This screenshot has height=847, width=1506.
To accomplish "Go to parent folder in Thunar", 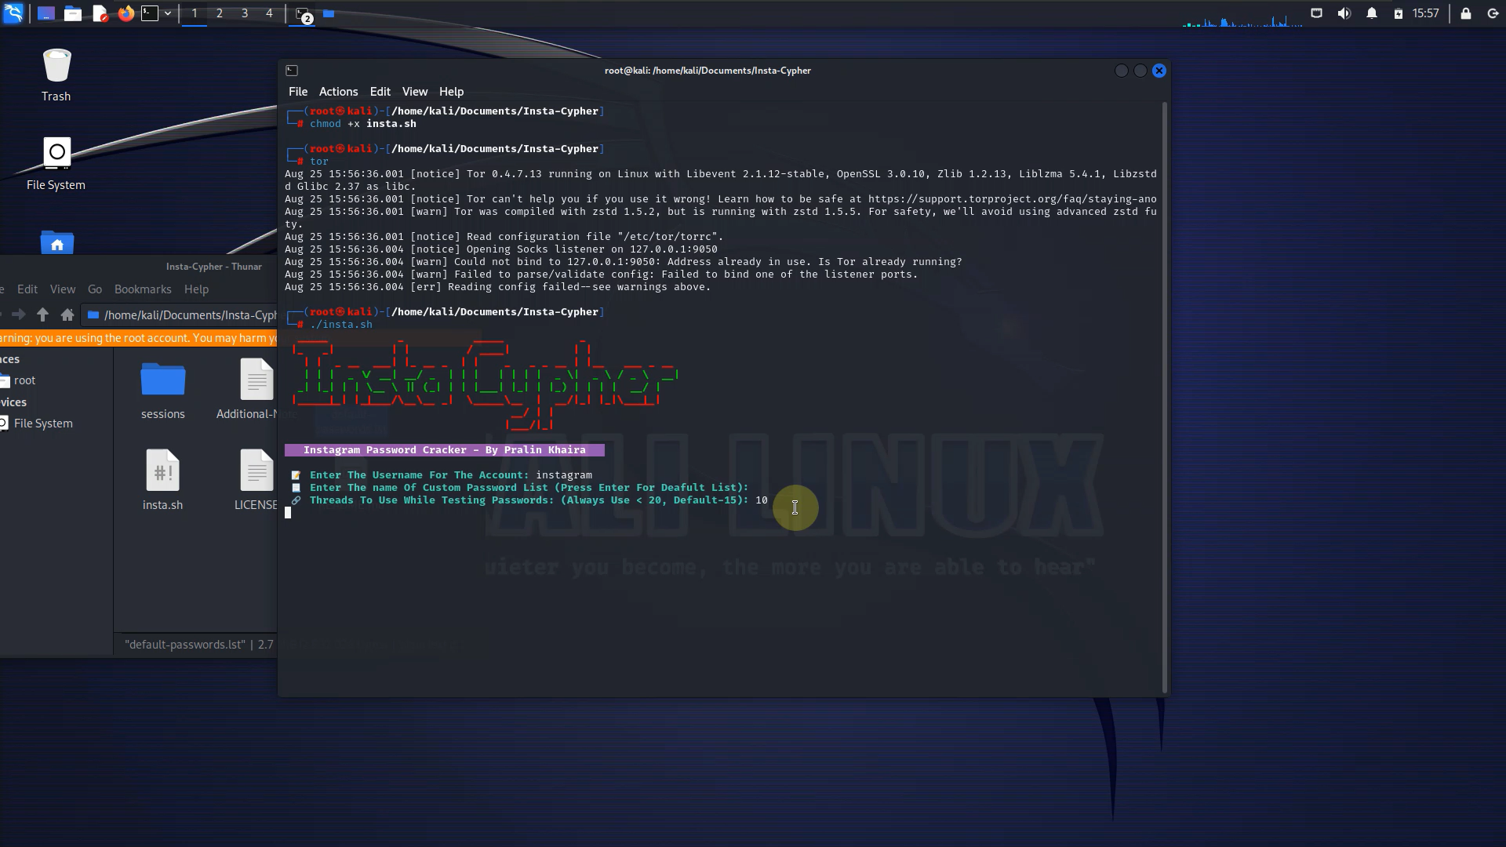I will [x=43, y=314].
